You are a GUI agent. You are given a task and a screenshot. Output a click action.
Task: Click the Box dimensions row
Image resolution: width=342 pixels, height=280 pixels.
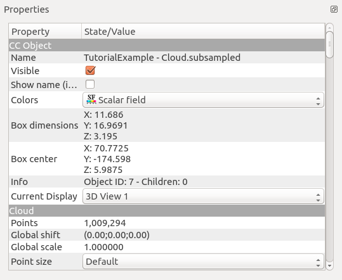point(167,125)
